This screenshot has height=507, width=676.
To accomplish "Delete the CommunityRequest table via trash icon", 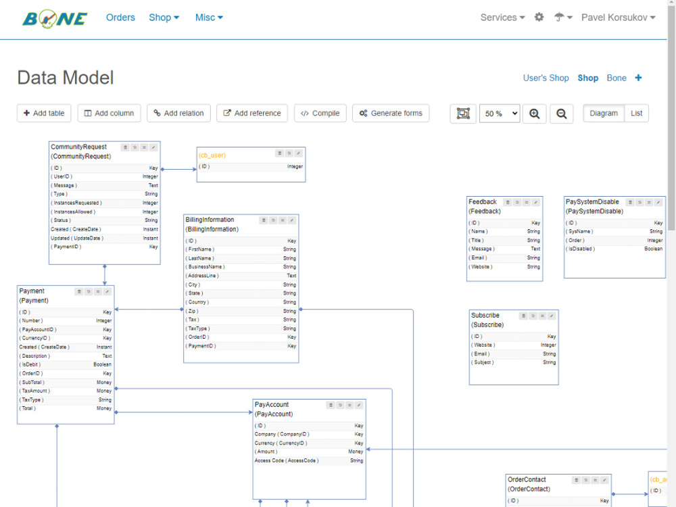I will coord(126,147).
